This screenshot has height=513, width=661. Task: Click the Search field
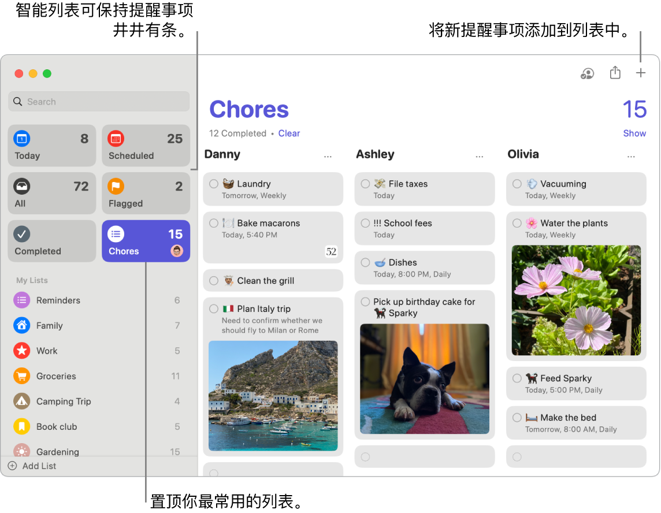tap(99, 102)
